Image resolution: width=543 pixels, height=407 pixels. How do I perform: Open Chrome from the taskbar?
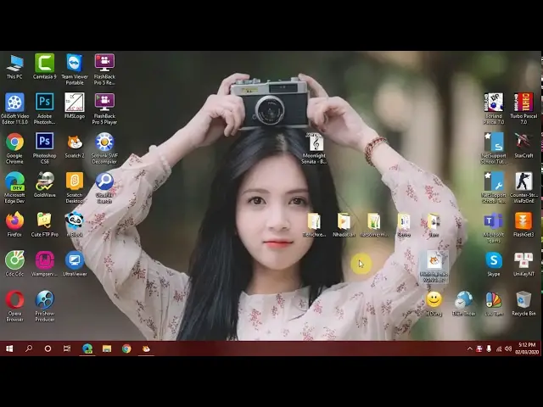[x=126, y=348]
